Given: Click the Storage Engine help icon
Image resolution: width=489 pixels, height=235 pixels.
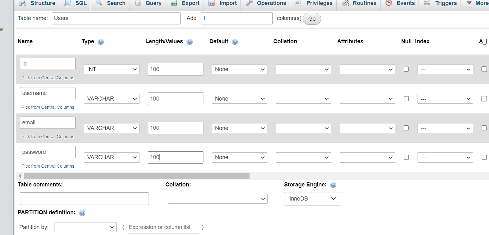Looking at the screenshot, I should [x=333, y=185].
